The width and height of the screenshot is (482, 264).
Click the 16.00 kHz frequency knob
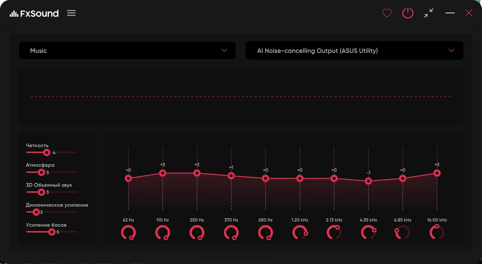(x=437, y=232)
